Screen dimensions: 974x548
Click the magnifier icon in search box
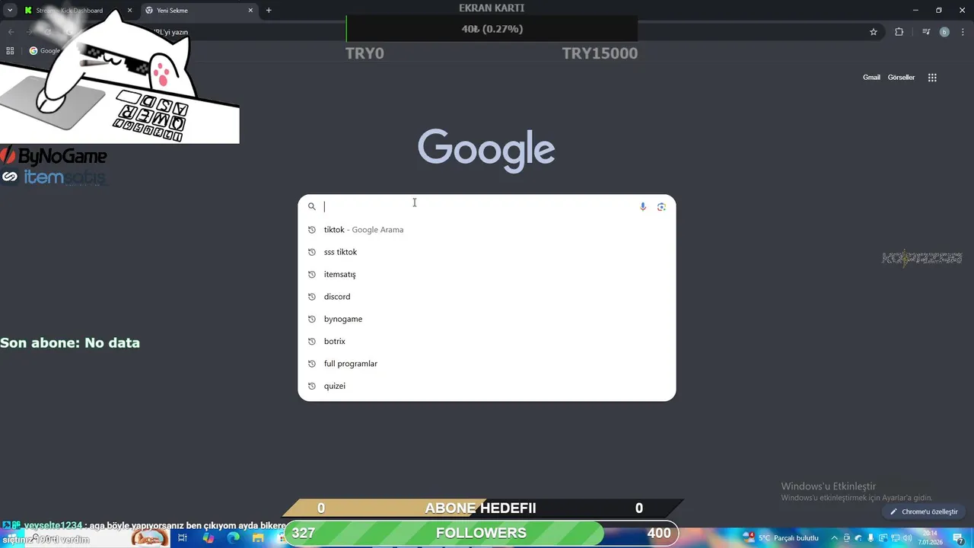tap(312, 206)
